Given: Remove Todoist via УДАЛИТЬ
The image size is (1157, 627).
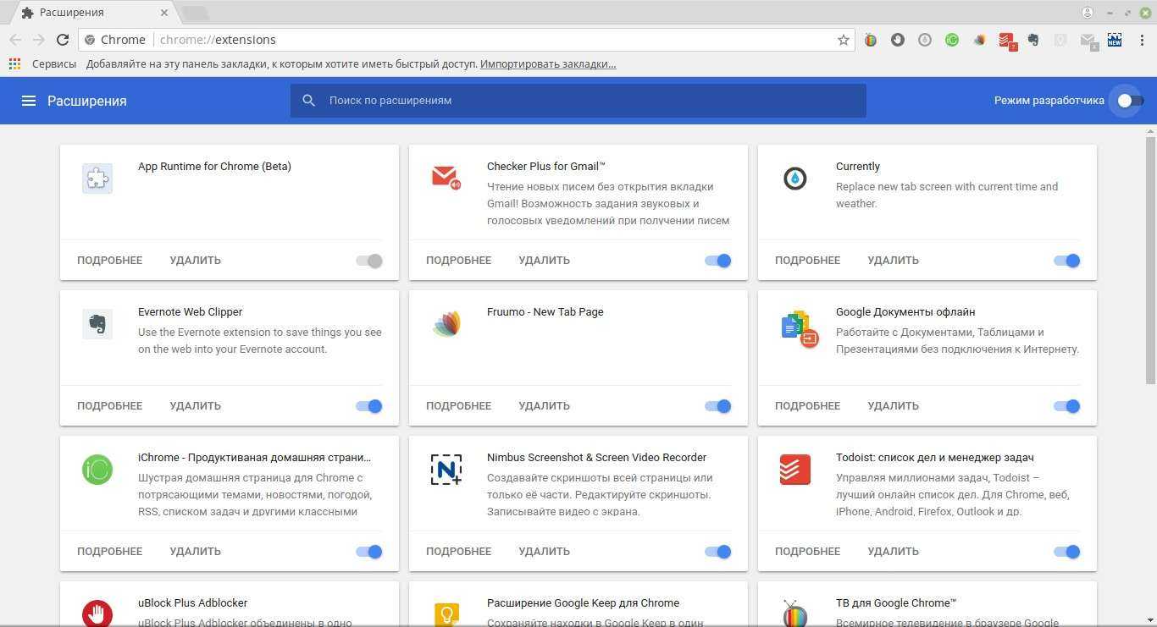Looking at the screenshot, I should (893, 551).
